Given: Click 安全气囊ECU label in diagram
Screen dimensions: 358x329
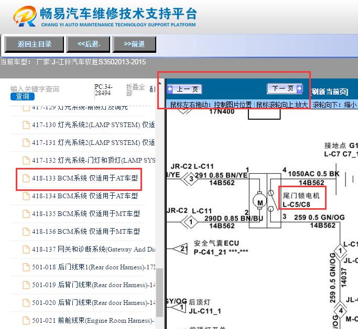Looking at the screenshot, I should (216, 243).
